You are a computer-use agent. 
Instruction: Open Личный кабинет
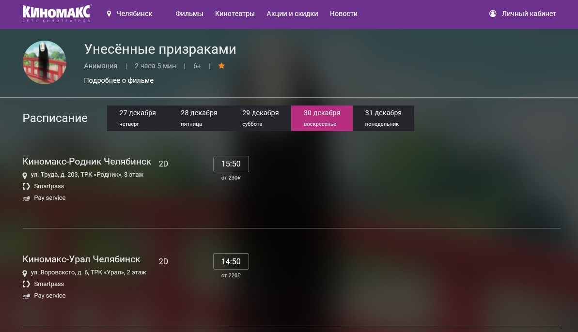[529, 14]
